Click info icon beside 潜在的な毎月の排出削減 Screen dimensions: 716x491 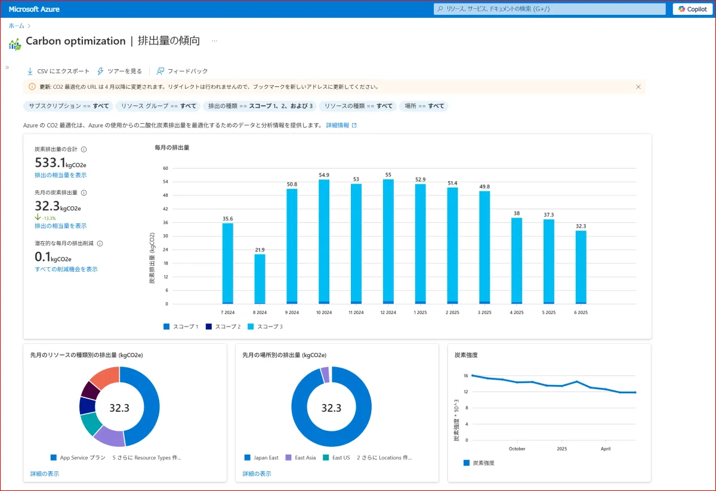coord(100,244)
